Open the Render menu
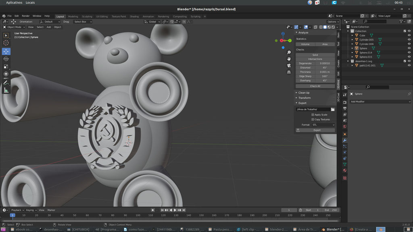Viewport: 413px width, 232px height. click(25, 16)
